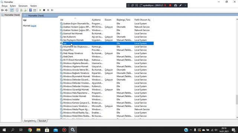Open the Görünüm menu

point(23,6)
